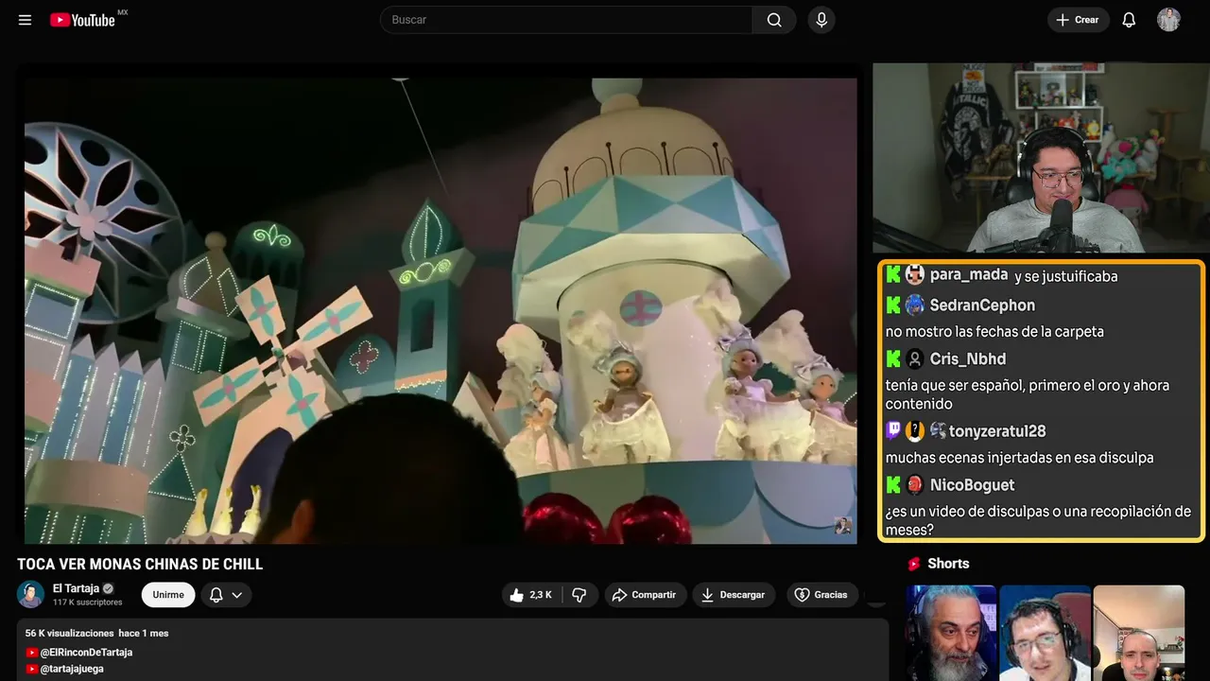Focus the Buscar search field
The width and height of the screenshot is (1210, 681).
[x=566, y=20]
